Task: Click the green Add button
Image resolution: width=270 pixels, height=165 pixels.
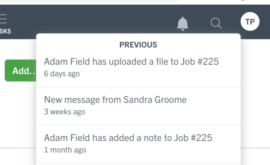Action: pos(20,71)
